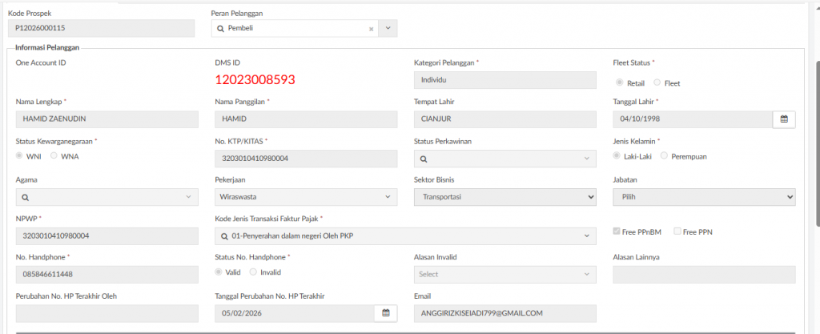
Task: Toggle the Free PPnBM checkbox
Action: pyautogui.click(x=617, y=232)
